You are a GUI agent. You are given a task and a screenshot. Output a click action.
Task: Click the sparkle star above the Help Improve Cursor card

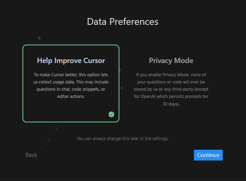tap(39, 38)
